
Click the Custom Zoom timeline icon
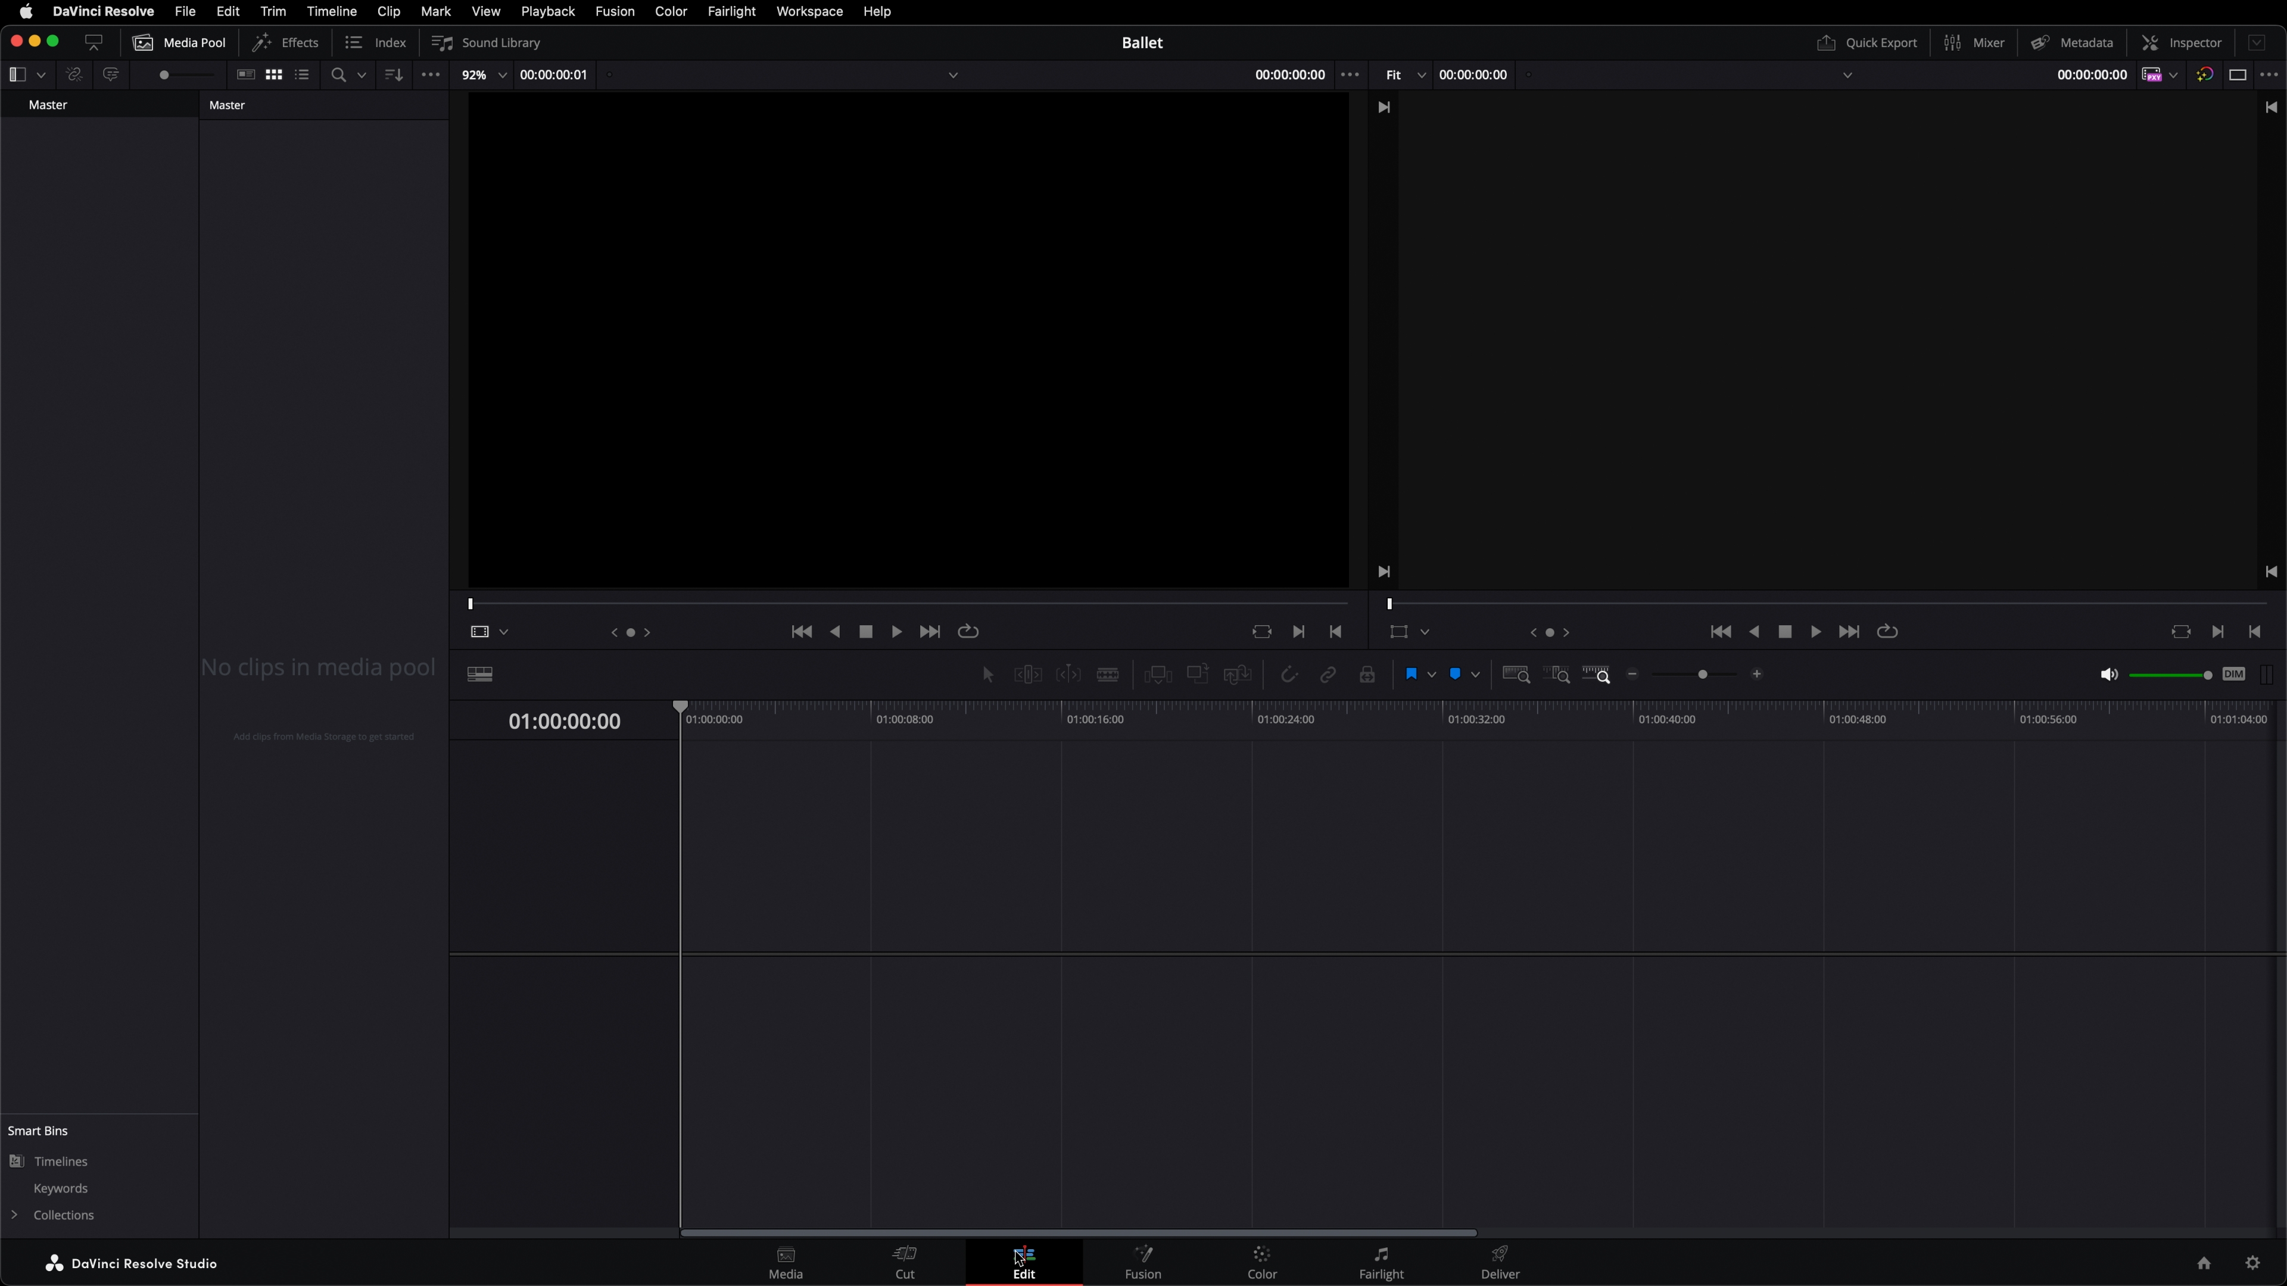pos(1596,675)
